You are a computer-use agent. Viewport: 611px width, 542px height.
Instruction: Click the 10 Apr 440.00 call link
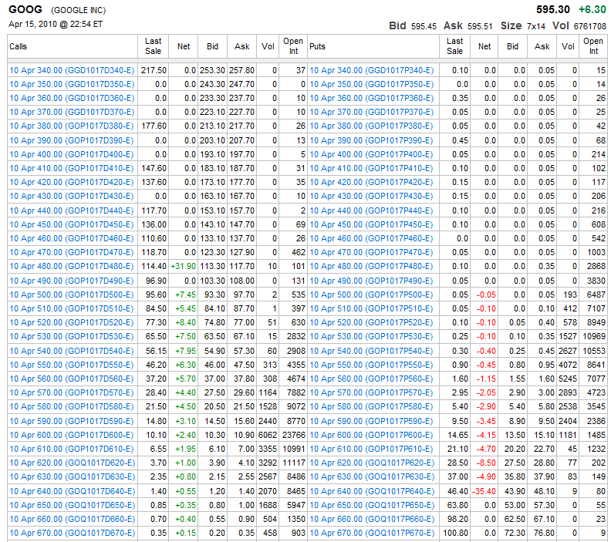[x=72, y=210]
